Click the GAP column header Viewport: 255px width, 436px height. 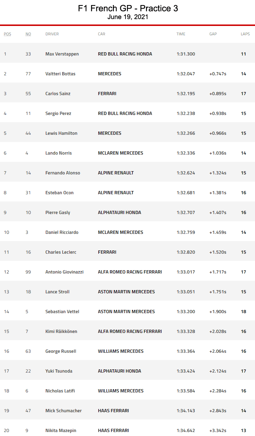point(213,34)
